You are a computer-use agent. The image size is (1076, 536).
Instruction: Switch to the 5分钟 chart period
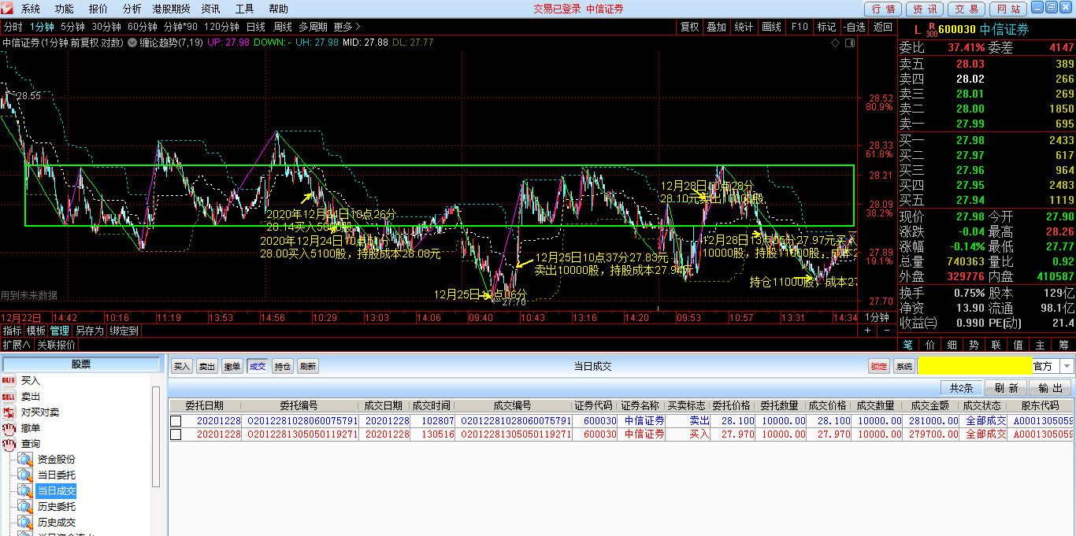(x=72, y=27)
